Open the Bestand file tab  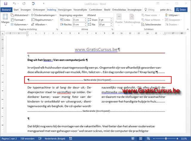[x=6, y=10]
